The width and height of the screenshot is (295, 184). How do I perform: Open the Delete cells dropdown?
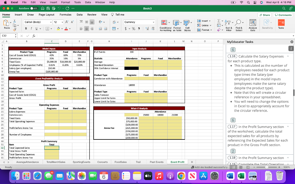point(210,25)
